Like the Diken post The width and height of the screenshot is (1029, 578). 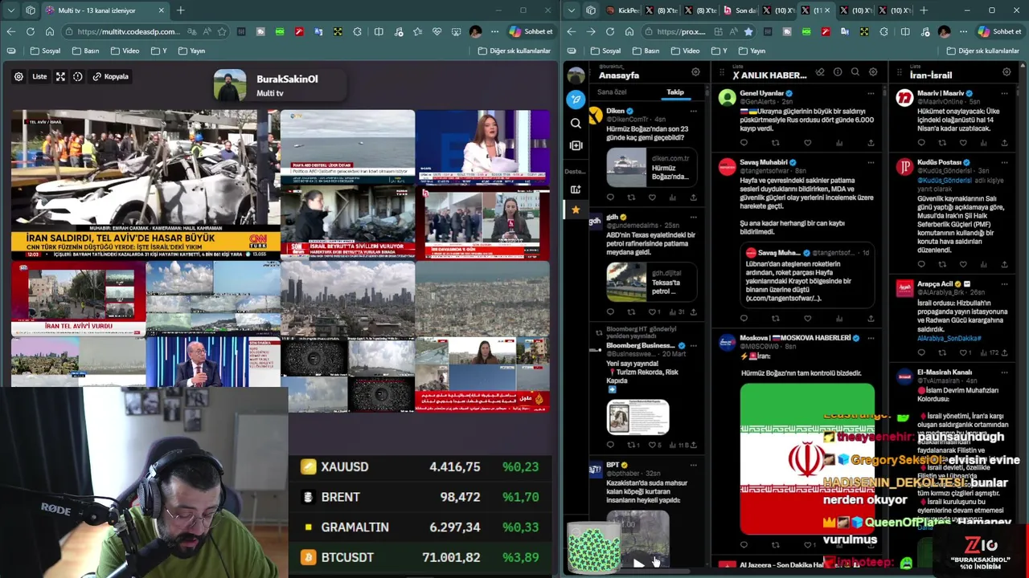tap(652, 197)
